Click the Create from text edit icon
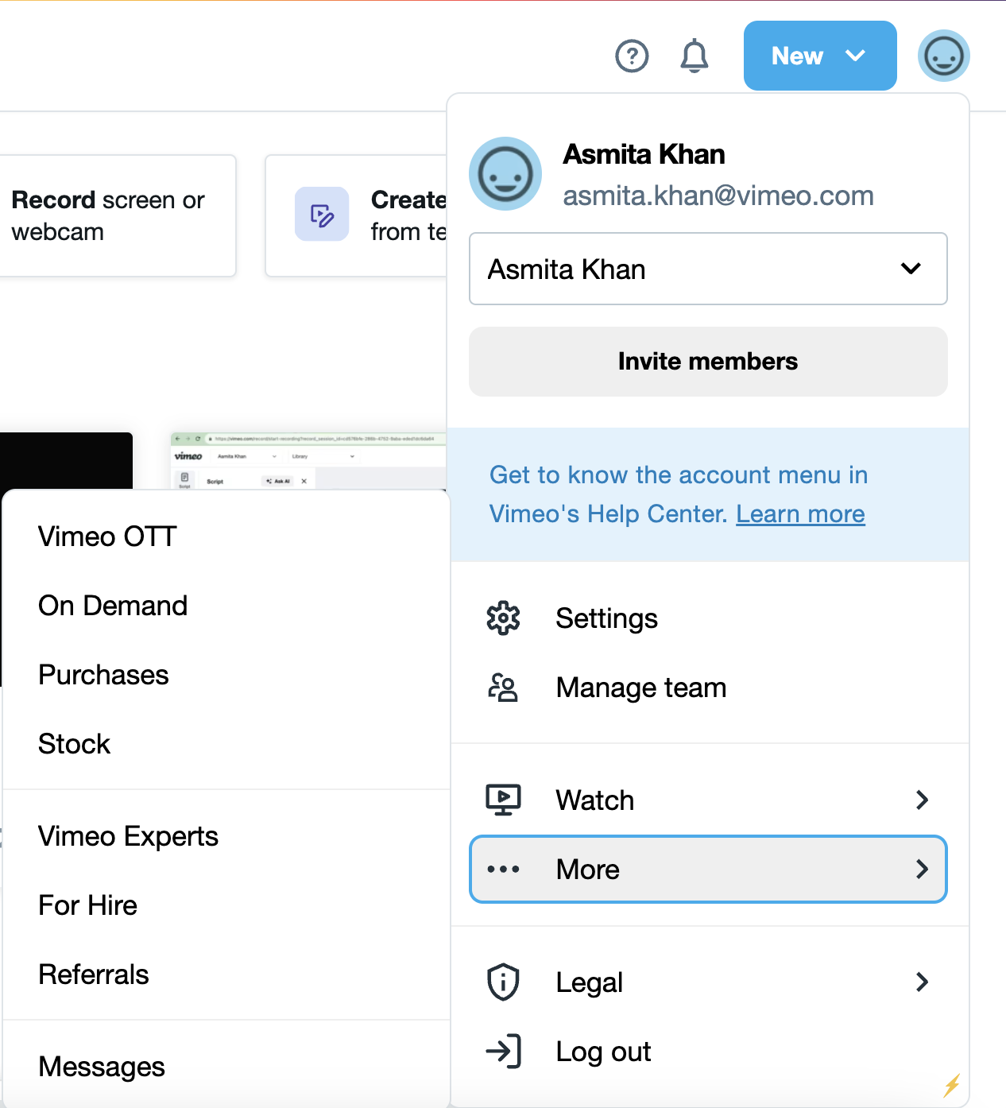Image resolution: width=1006 pixels, height=1108 pixels. pos(322,215)
